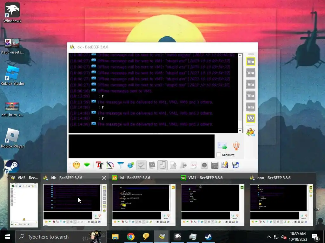
Task: Click the monitor graph taskbar app icon
Action: pos(193,237)
